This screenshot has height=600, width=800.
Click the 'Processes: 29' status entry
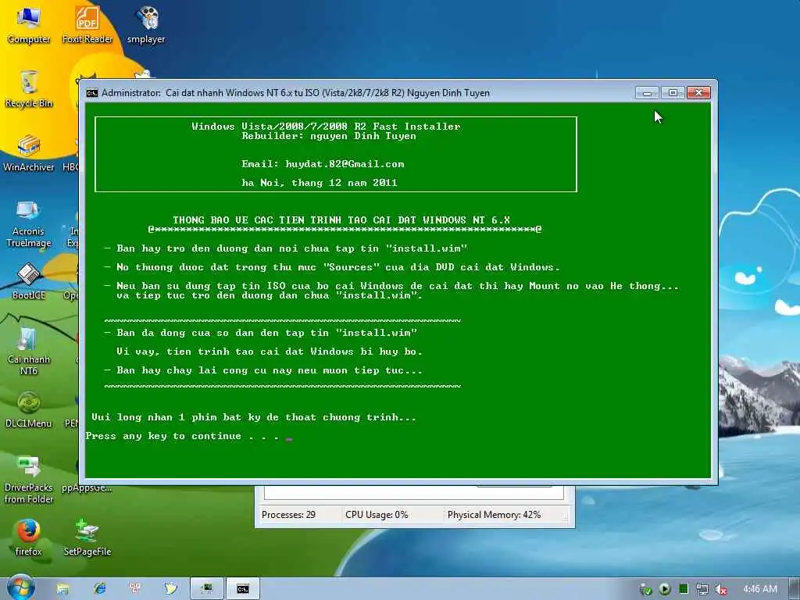tap(288, 515)
